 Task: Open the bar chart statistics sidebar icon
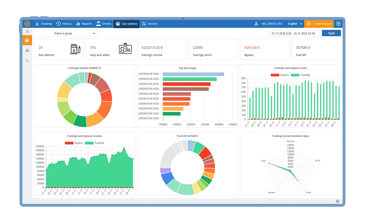tap(27, 50)
